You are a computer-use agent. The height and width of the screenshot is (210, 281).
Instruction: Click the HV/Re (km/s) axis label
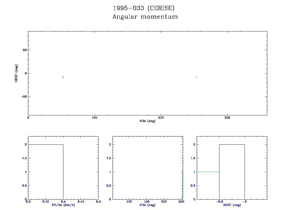click(x=63, y=205)
